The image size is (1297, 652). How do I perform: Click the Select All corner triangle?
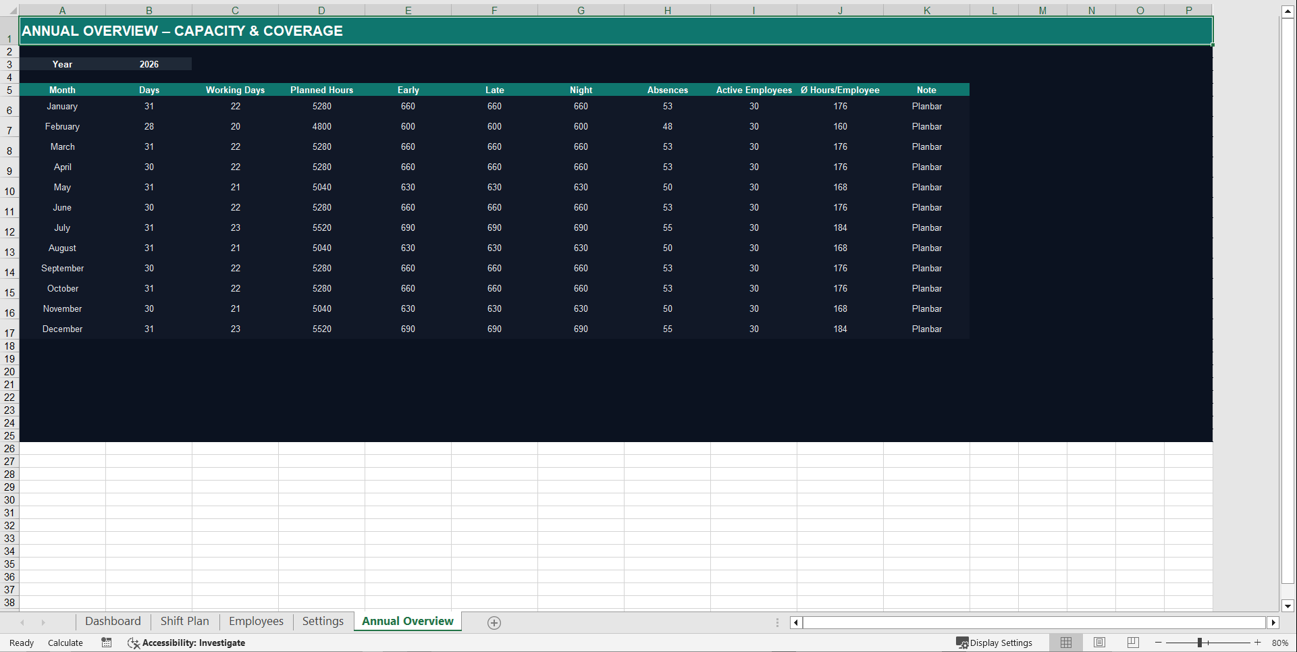pos(9,10)
